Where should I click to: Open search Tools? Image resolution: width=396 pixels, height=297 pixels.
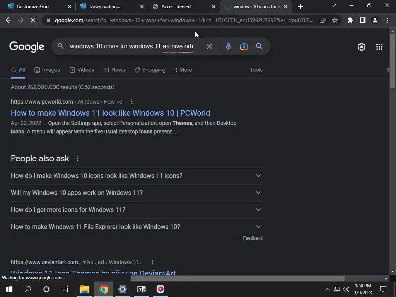coord(256,70)
